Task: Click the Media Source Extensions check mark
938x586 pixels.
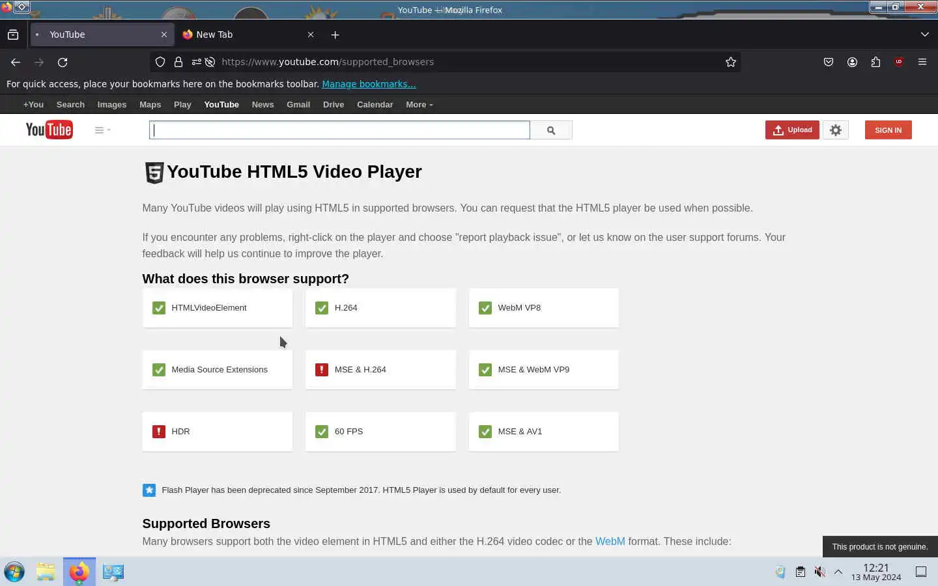Action: point(159,370)
